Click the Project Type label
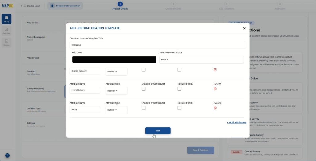The height and width of the screenshot is (161, 316). pyautogui.click(x=33, y=58)
